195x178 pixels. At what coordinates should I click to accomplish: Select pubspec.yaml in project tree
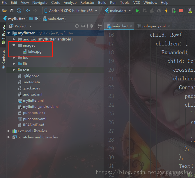coord(32,119)
